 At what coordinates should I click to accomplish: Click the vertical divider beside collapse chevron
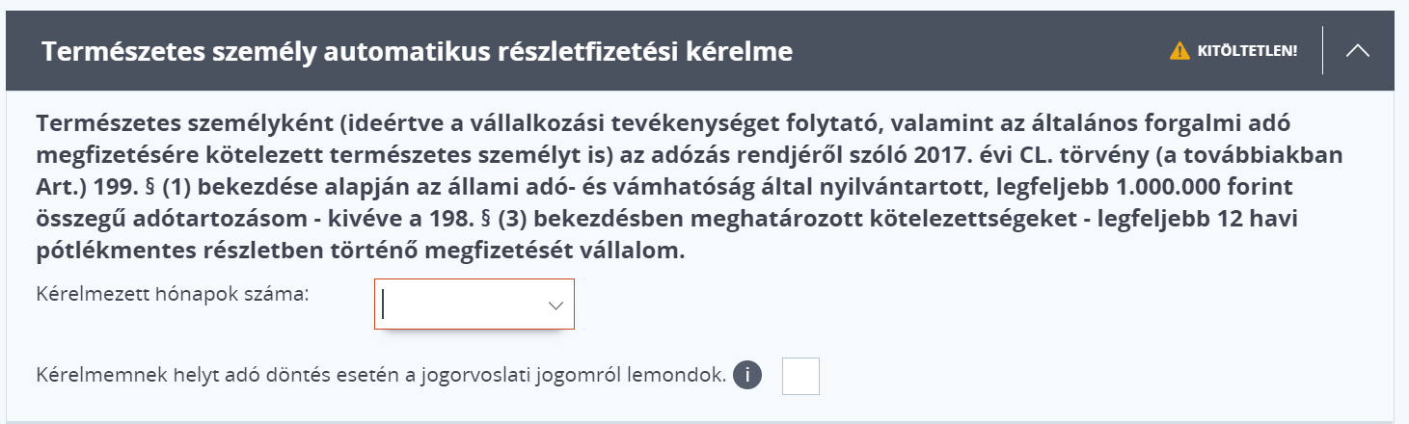1322,52
